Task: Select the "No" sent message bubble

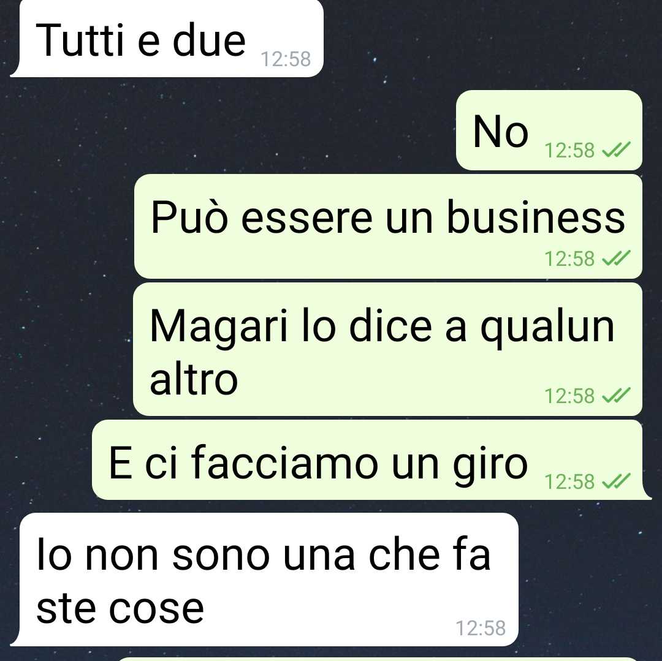Action: [549, 130]
